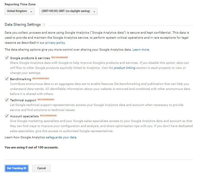Click the Learn more link
This screenshot has height=178, width=202.
pyautogui.click(x=141, y=50)
